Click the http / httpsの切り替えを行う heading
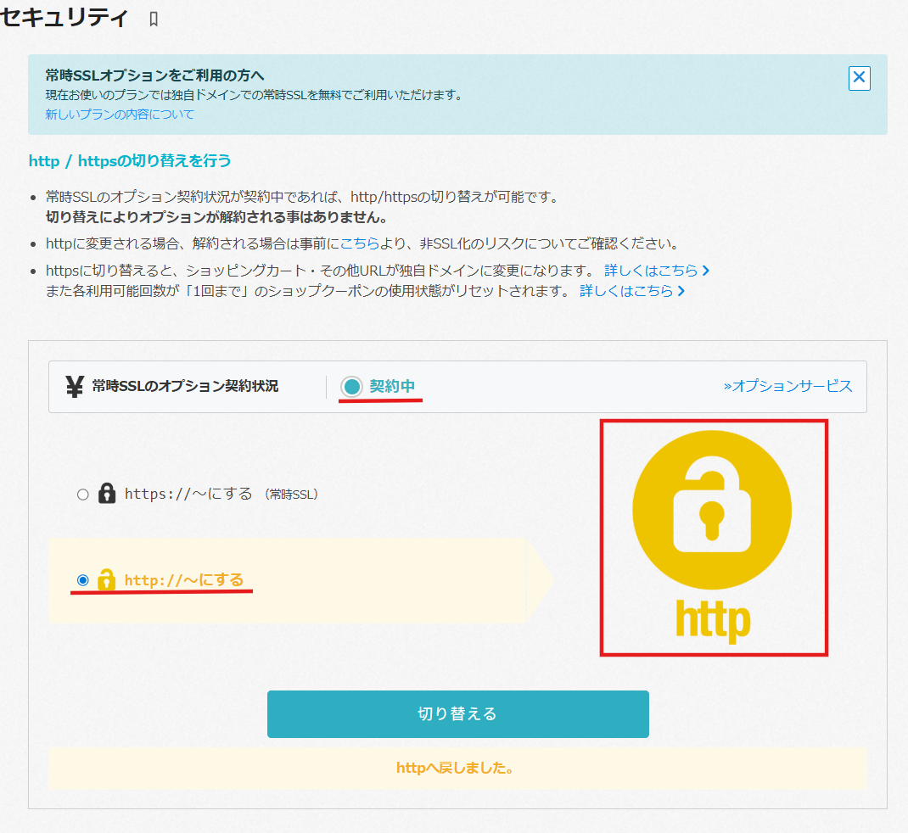Screen dimensions: 908x833 [130, 161]
